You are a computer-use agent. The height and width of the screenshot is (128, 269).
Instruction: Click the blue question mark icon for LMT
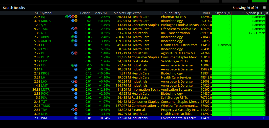pyautogui.click(x=76, y=85)
